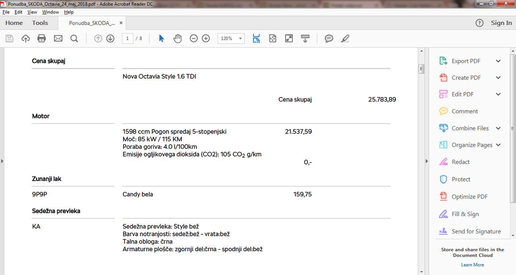Open the Window menu

click(x=50, y=12)
